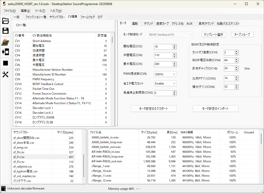This screenshot has height=193, width=264.
Task: Select CV15 Decoder Lock 1 row
Action: (x=61, y=108)
